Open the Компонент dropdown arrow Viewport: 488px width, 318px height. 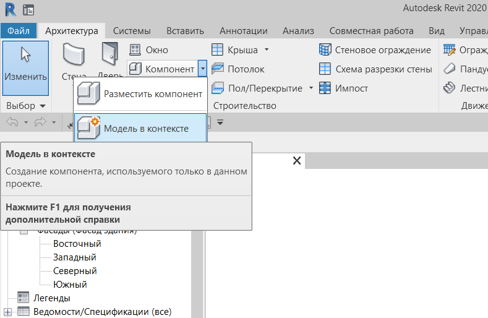(202, 69)
